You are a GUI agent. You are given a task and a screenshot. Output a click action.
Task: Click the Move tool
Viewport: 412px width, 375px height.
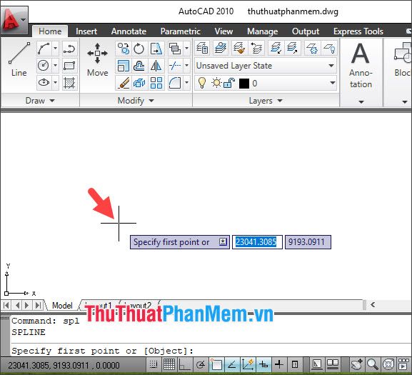click(98, 59)
